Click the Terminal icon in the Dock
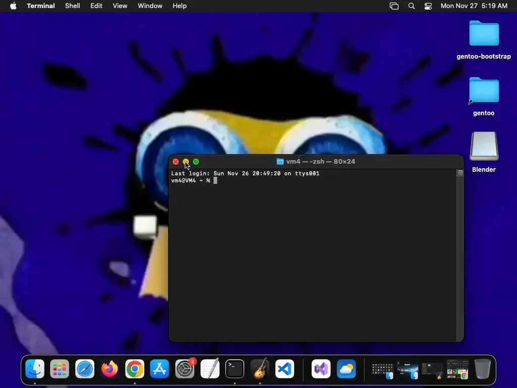The height and width of the screenshot is (388, 517). (235, 368)
